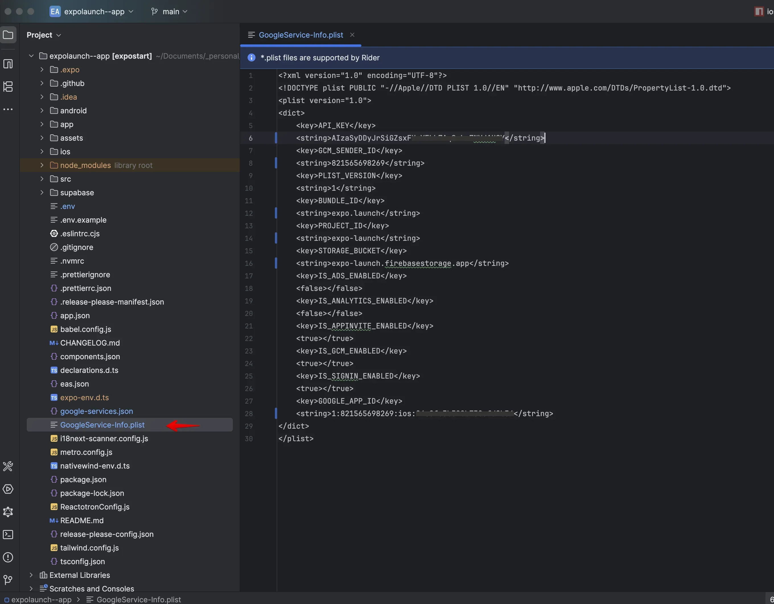Image resolution: width=774 pixels, height=604 pixels.
Task: Expand the ios folder
Action: [x=42, y=151]
